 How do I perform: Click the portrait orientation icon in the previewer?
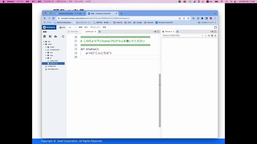click(206, 36)
